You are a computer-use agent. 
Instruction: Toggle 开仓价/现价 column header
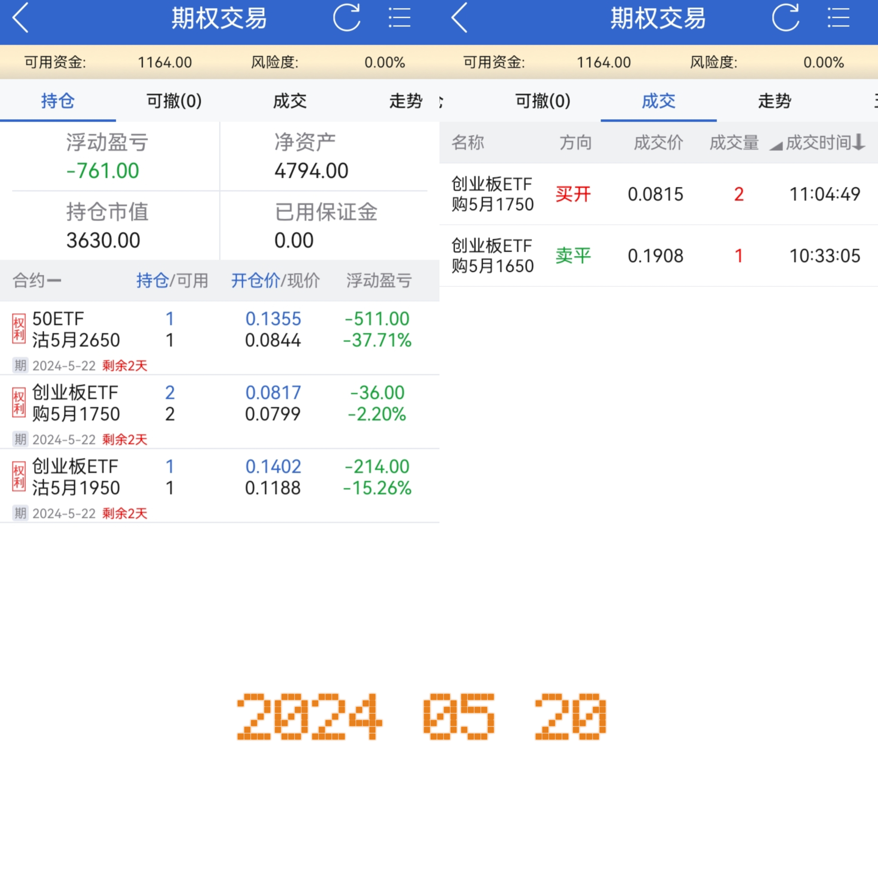click(x=275, y=280)
